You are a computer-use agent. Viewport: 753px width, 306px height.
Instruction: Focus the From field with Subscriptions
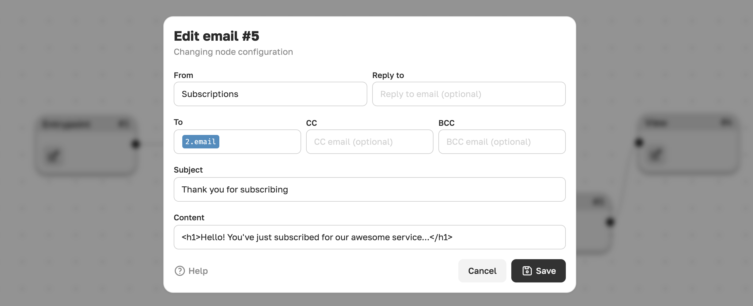click(271, 94)
